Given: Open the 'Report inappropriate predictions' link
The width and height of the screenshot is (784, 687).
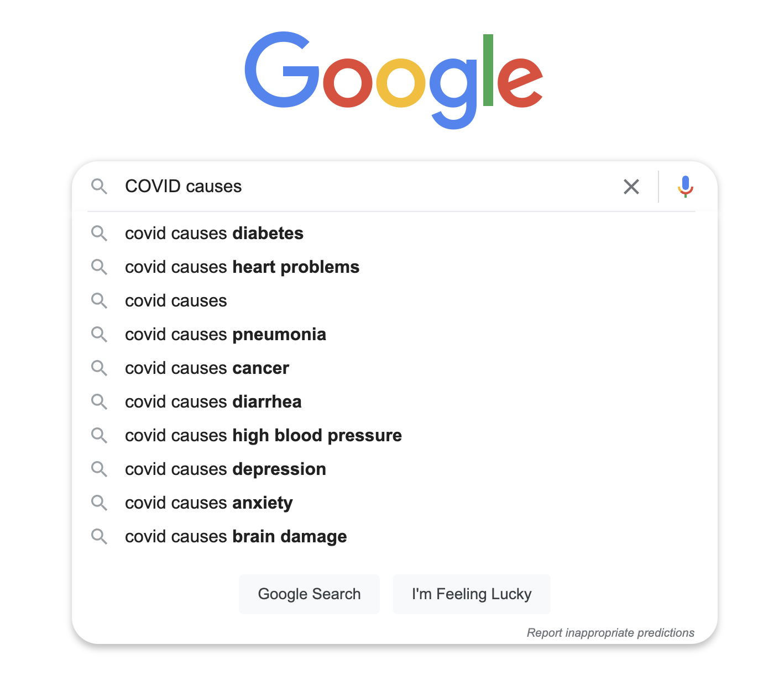Looking at the screenshot, I should pyautogui.click(x=610, y=633).
